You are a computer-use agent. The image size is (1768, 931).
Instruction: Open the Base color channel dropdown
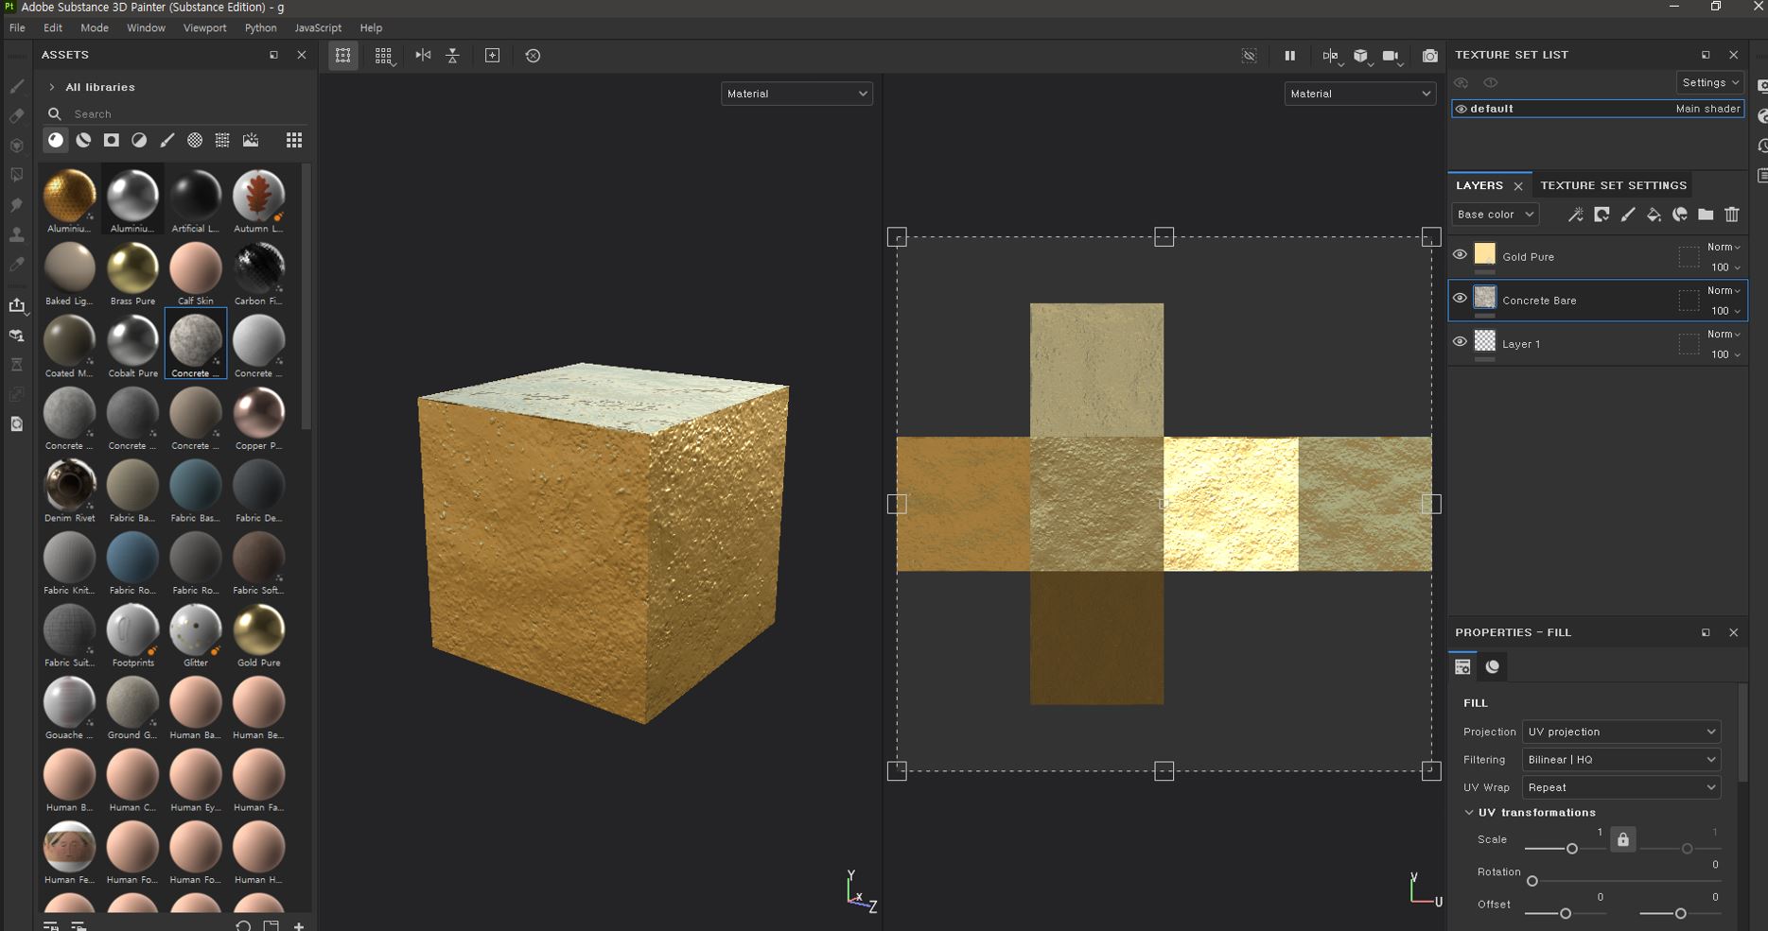[1495, 215]
